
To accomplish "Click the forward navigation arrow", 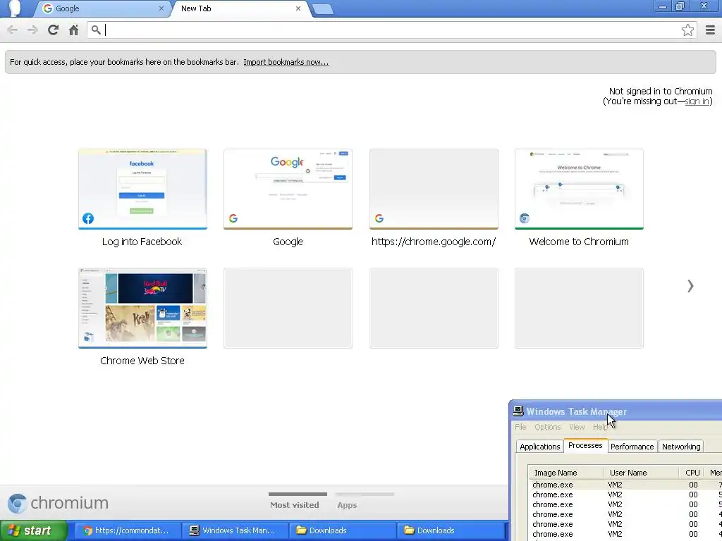I will pos(32,30).
